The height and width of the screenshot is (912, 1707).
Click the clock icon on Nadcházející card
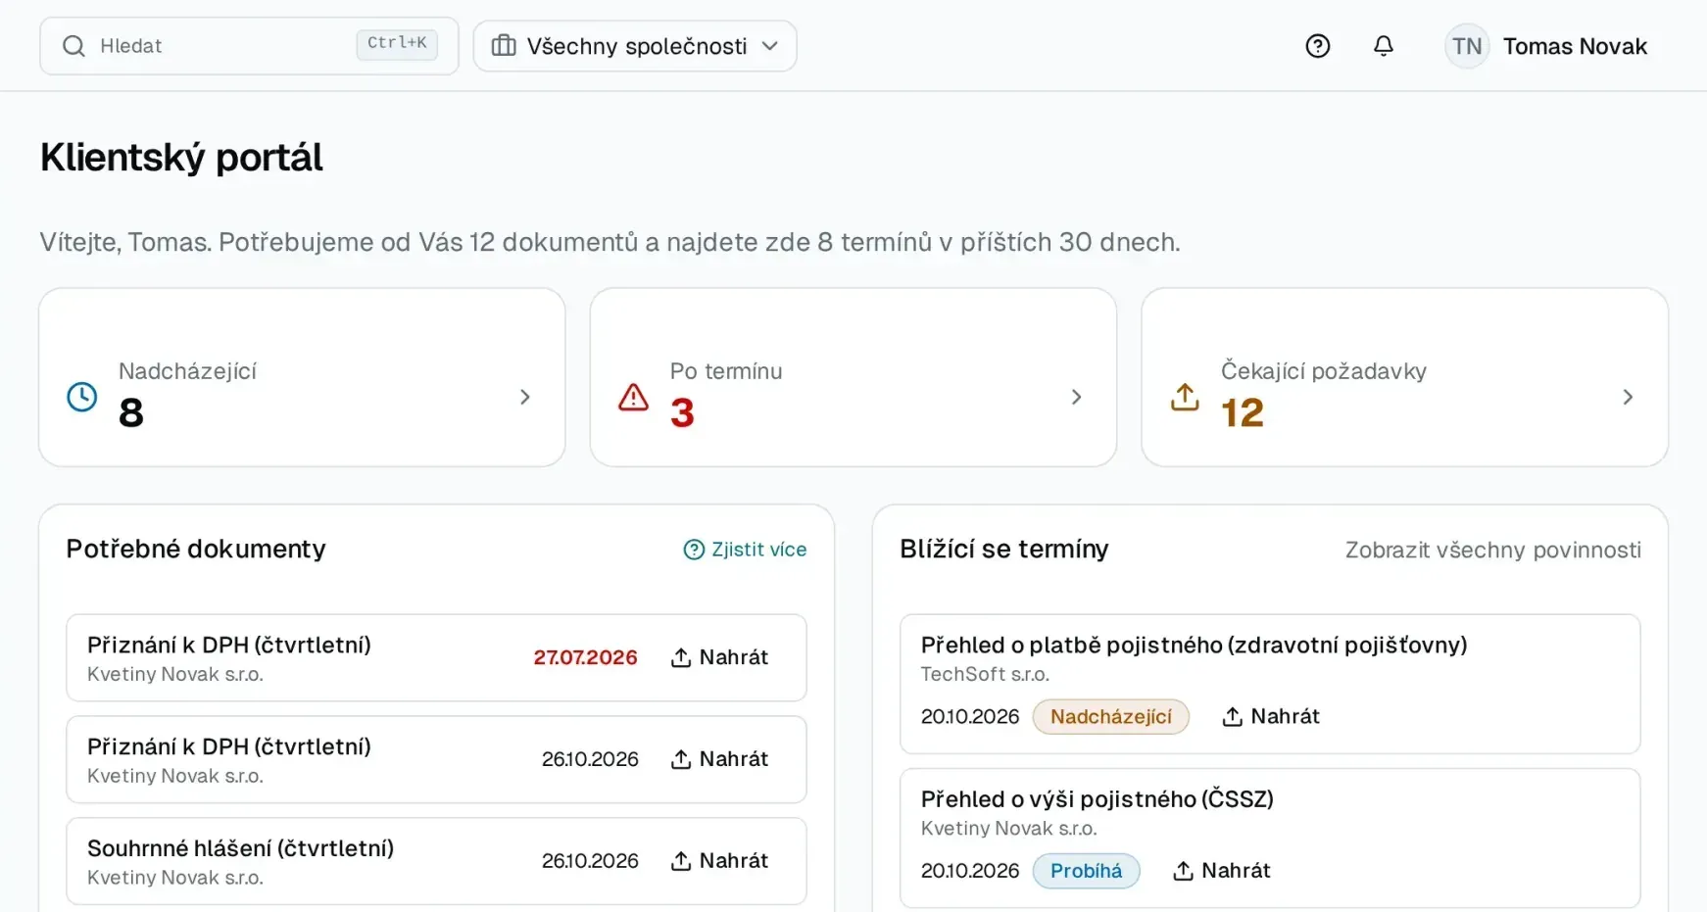(82, 397)
